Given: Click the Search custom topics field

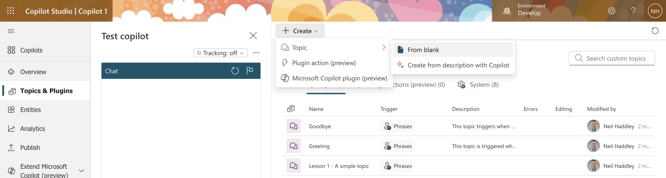Looking at the screenshot, I should pyautogui.click(x=616, y=58).
